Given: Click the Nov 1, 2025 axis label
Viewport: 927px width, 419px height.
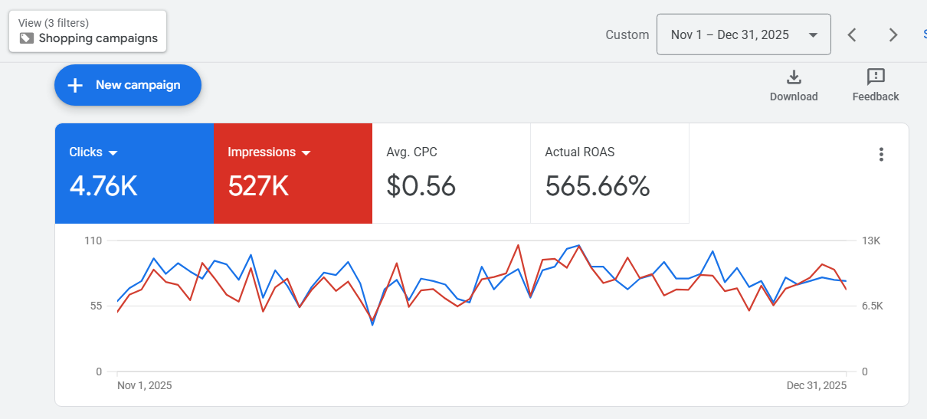Looking at the screenshot, I should click(x=144, y=385).
